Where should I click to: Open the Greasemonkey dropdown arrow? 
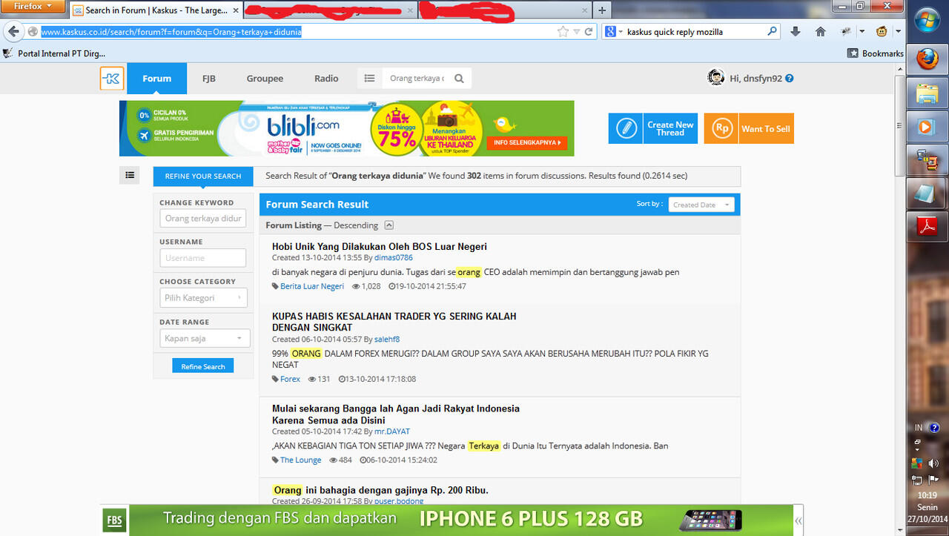click(898, 32)
